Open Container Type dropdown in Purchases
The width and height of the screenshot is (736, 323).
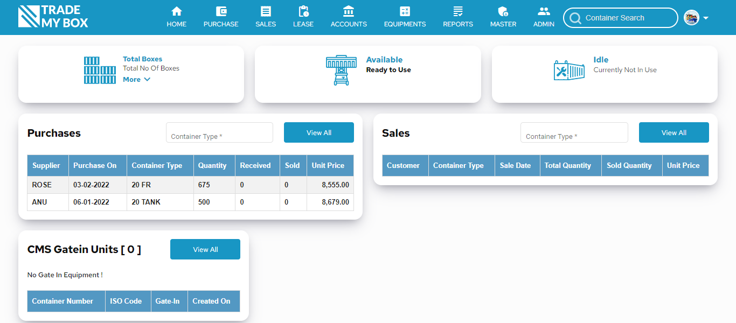tap(219, 133)
